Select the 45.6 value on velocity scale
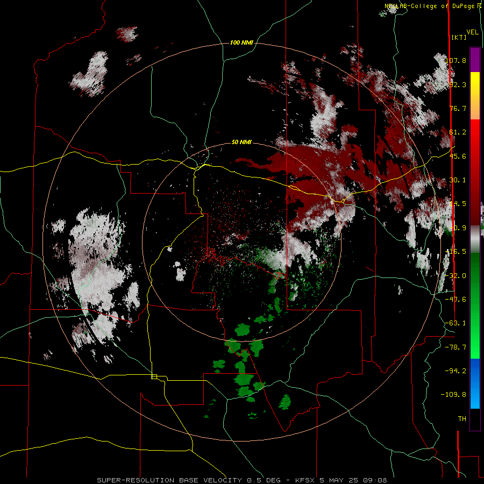This screenshot has height=484, width=484. coord(458,156)
